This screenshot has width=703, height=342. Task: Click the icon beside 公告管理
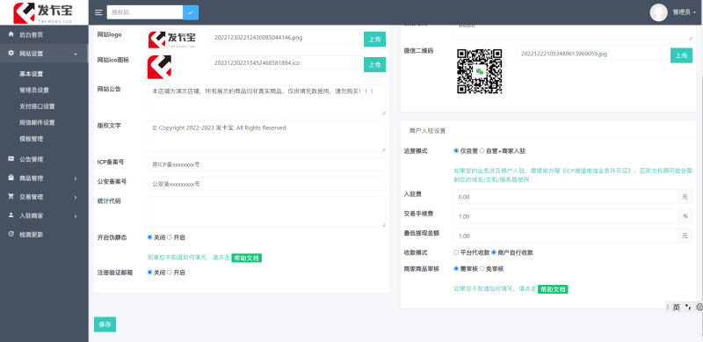point(11,159)
